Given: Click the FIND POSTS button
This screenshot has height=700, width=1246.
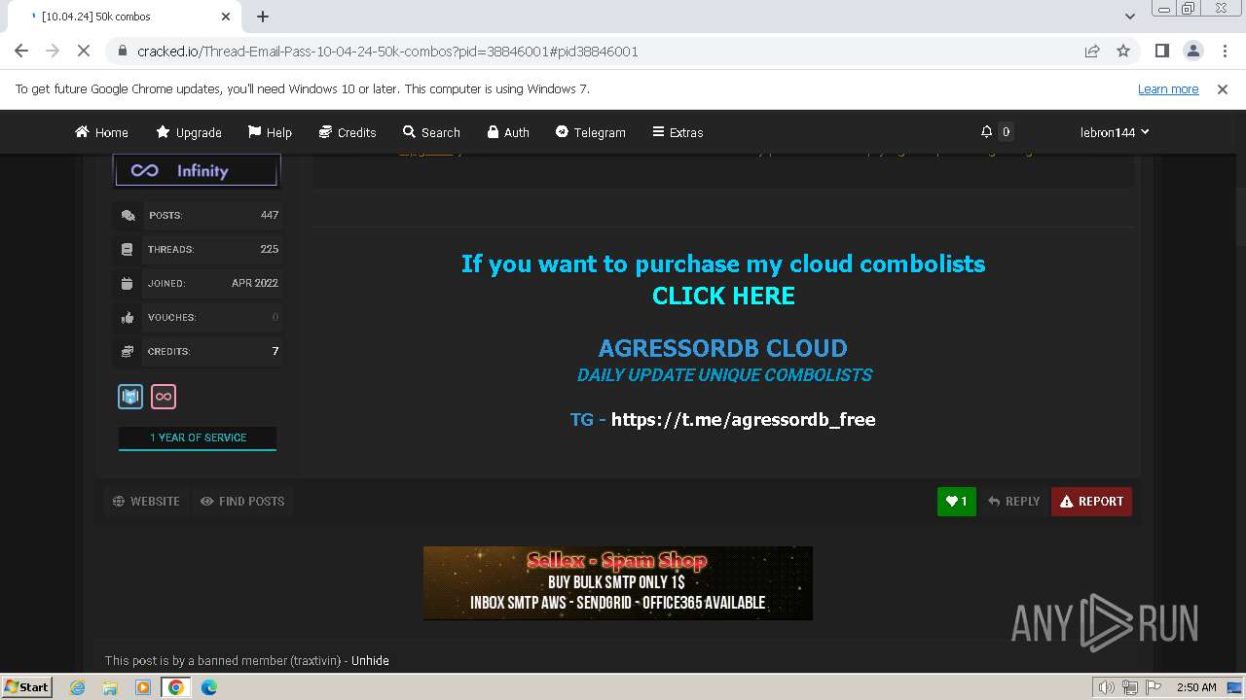Looking at the screenshot, I should click(242, 501).
